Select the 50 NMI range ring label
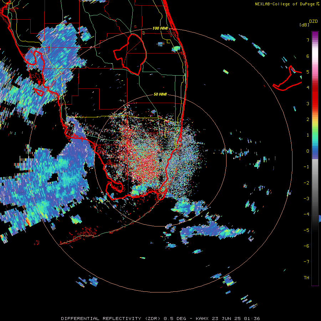321x321 pixels. pos(160,94)
